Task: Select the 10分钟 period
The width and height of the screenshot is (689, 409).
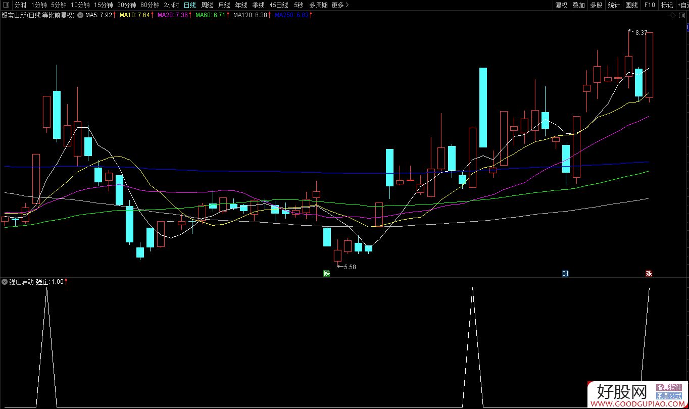Action: [x=80, y=5]
